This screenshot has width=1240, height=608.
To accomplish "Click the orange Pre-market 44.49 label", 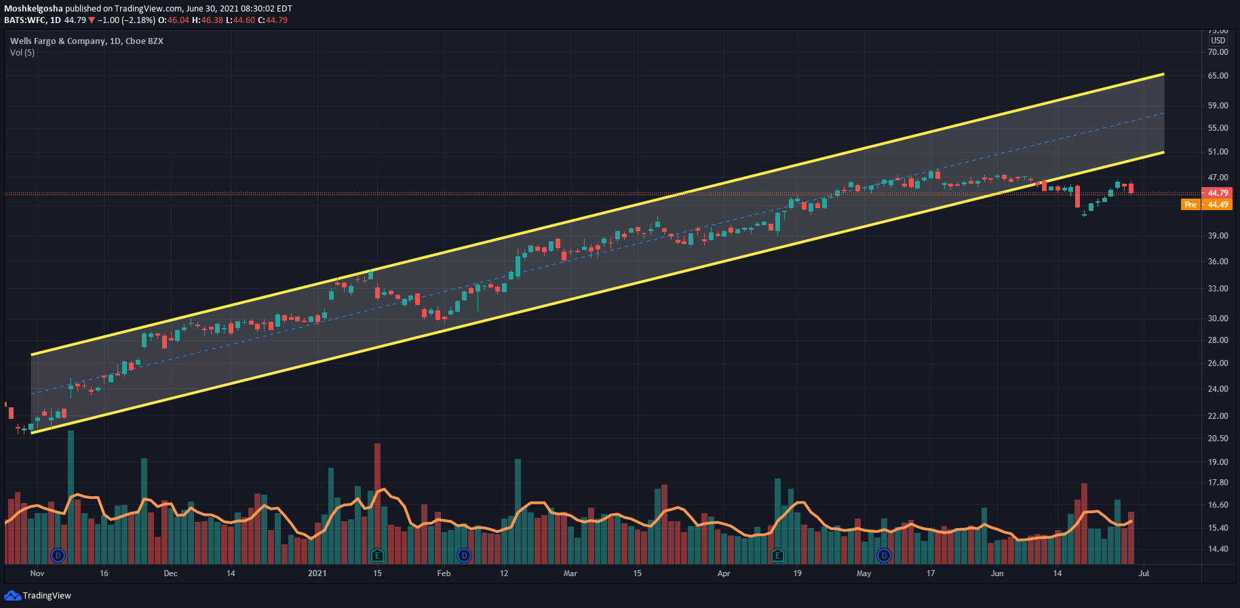I will pos(1207,205).
